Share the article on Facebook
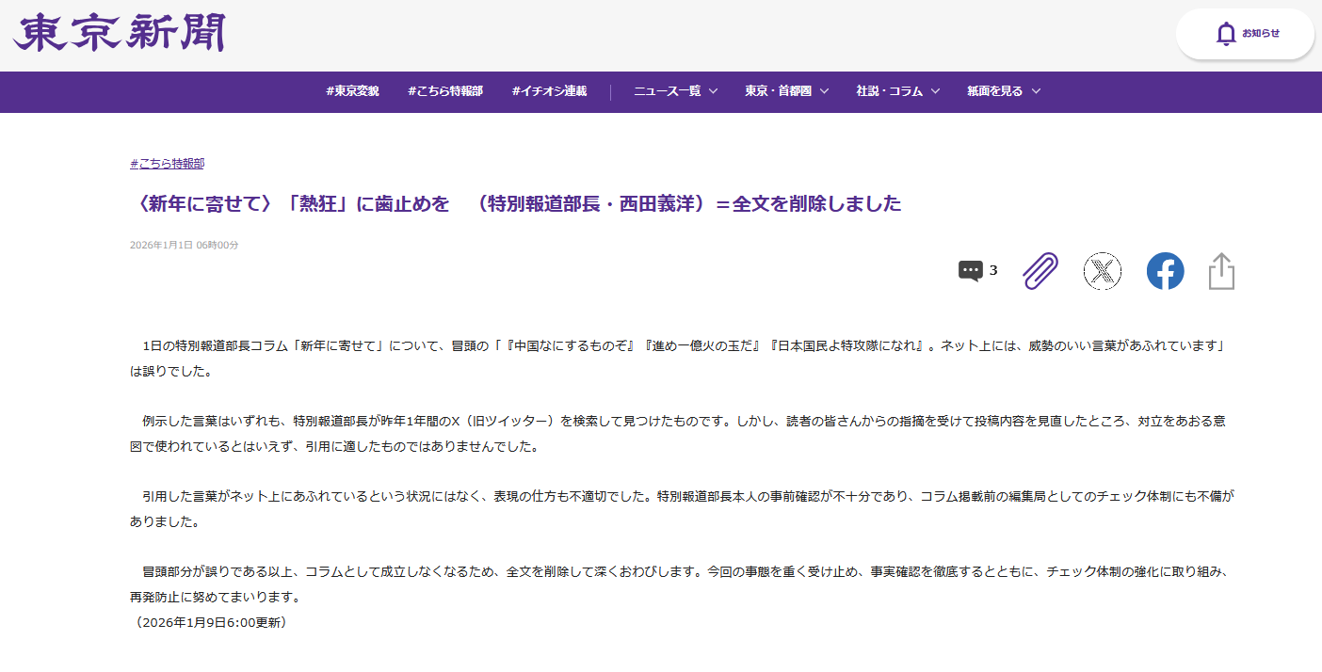1322x672 pixels. [x=1165, y=271]
